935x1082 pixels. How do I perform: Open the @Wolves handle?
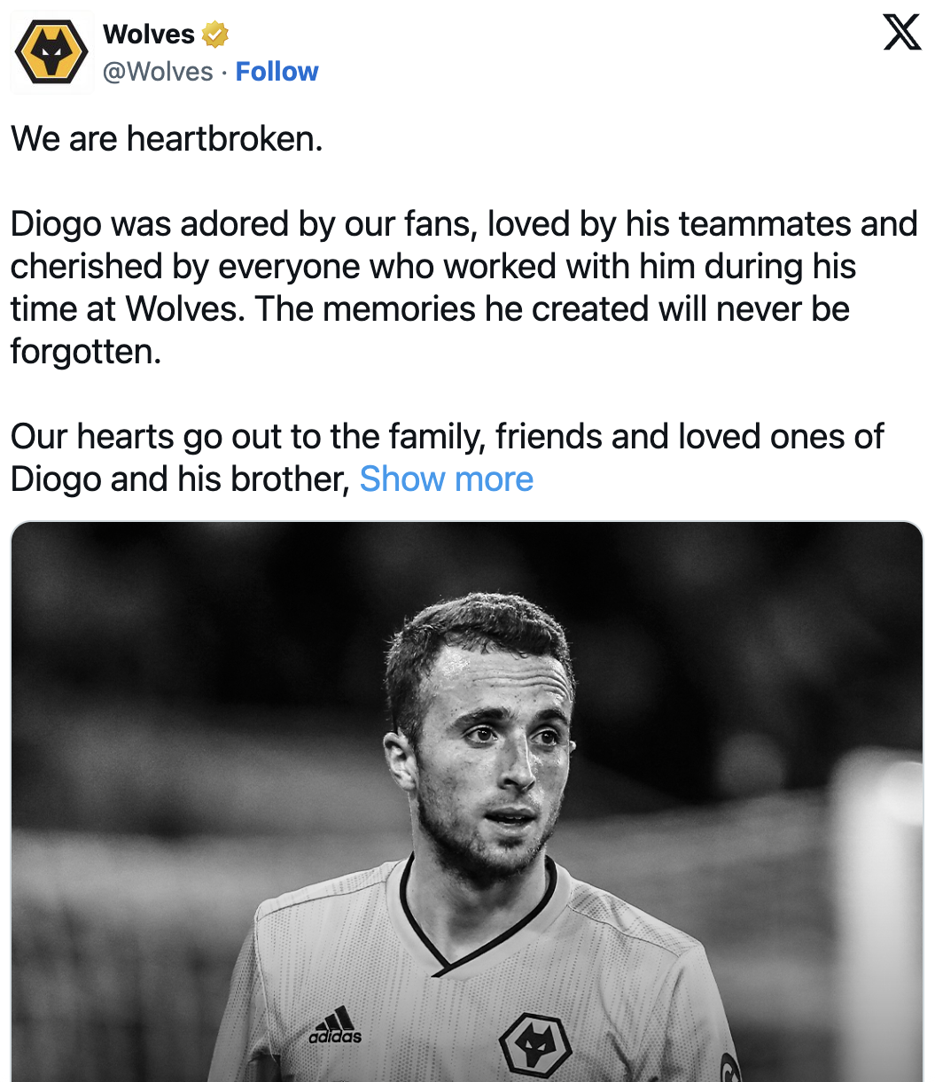coord(159,72)
